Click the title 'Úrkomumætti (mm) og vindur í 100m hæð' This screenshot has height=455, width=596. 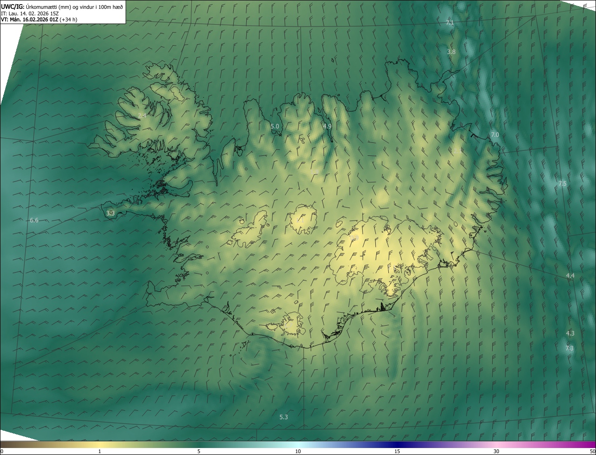[74, 7]
